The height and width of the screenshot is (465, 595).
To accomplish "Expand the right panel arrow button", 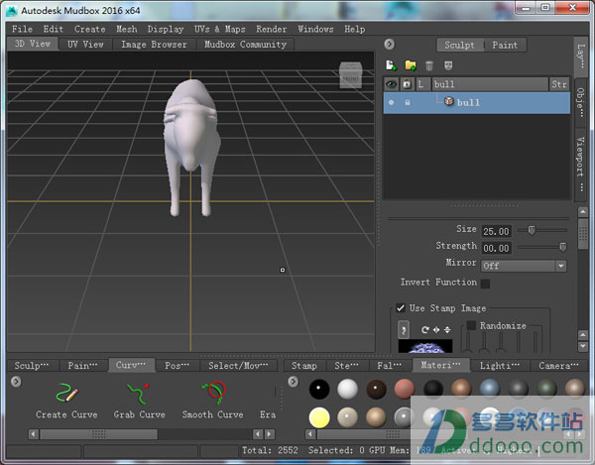I will [389, 44].
